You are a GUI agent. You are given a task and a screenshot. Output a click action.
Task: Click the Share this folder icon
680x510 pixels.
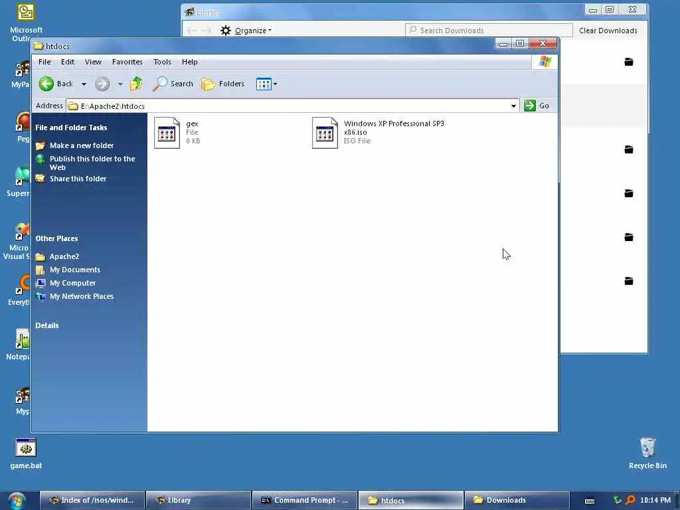pyautogui.click(x=41, y=178)
